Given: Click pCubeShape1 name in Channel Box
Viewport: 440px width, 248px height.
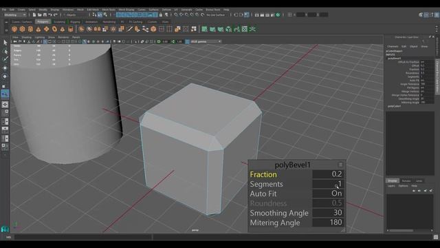Looking at the screenshot, I should point(394,51).
